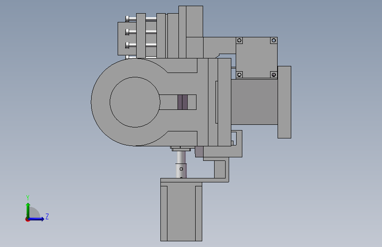Select the stepper motor body at the bottom
This screenshot has height=247, width=382.
[181, 211]
